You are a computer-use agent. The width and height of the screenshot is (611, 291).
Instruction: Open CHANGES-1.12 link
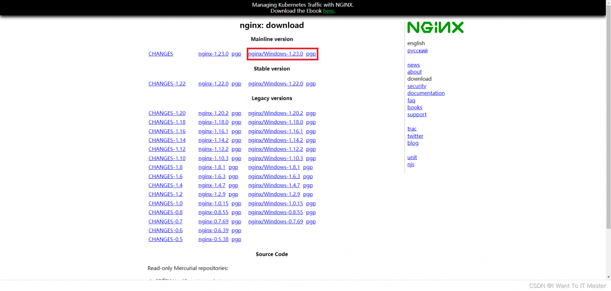click(167, 149)
